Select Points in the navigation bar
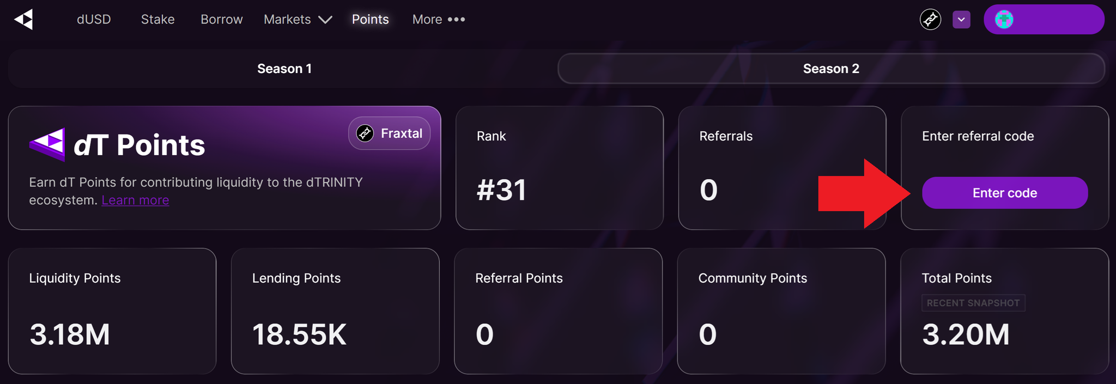The width and height of the screenshot is (1116, 384). [x=370, y=20]
